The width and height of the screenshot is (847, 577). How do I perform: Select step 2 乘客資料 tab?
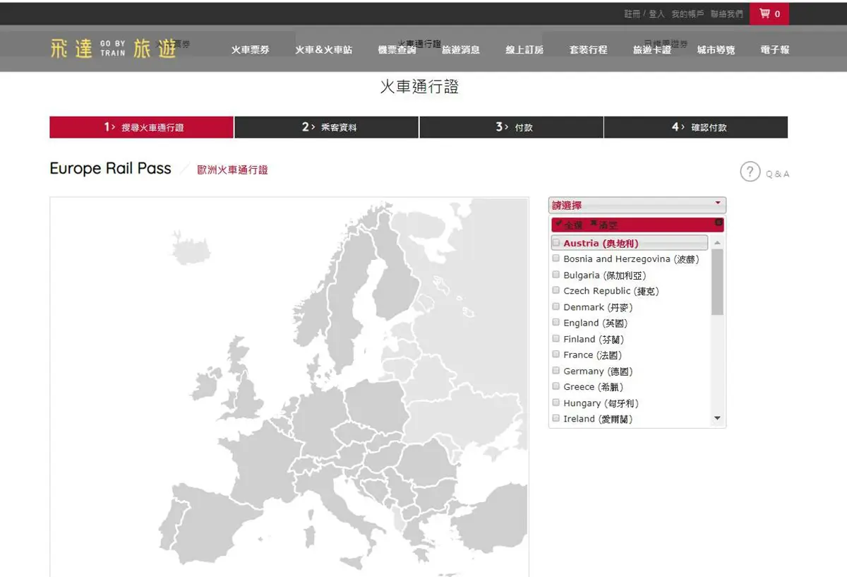point(327,127)
